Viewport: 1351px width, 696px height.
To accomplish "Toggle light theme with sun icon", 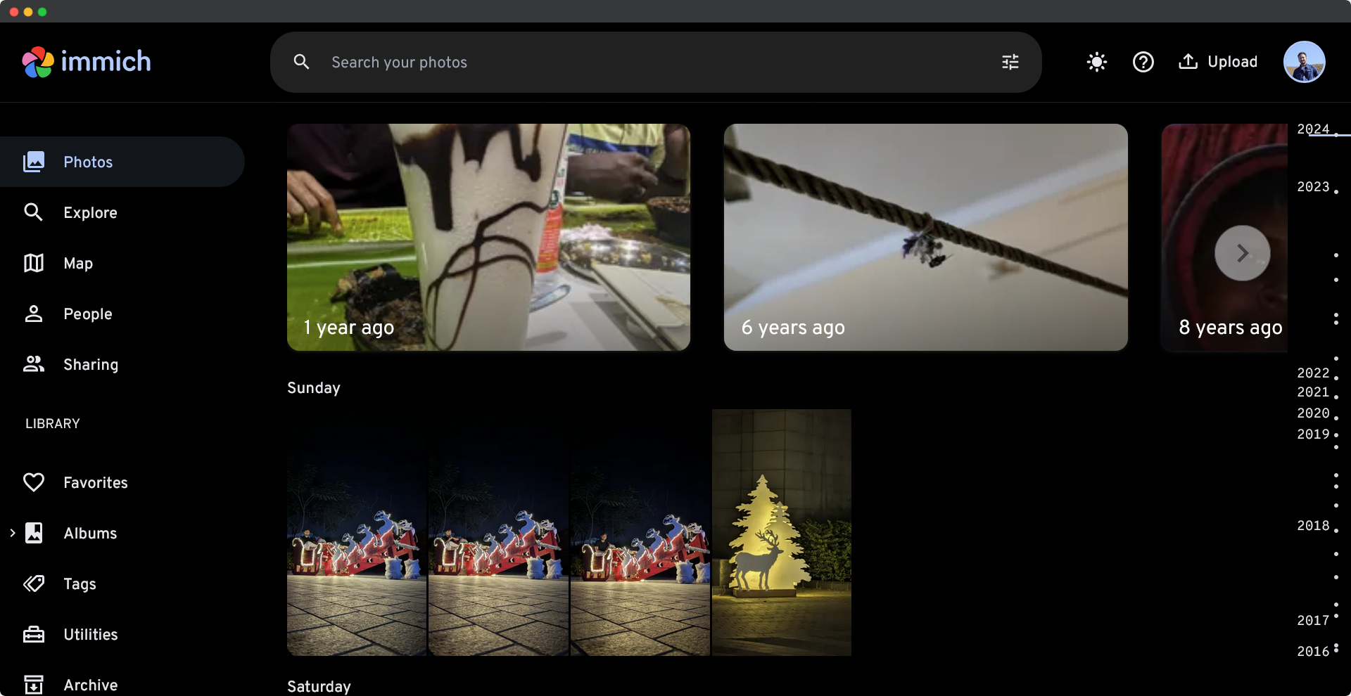I will coord(1096,62).
